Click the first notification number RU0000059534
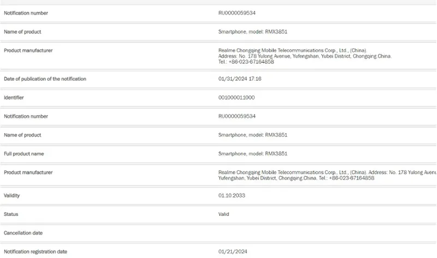437x258 pixels. pos(237,13)
